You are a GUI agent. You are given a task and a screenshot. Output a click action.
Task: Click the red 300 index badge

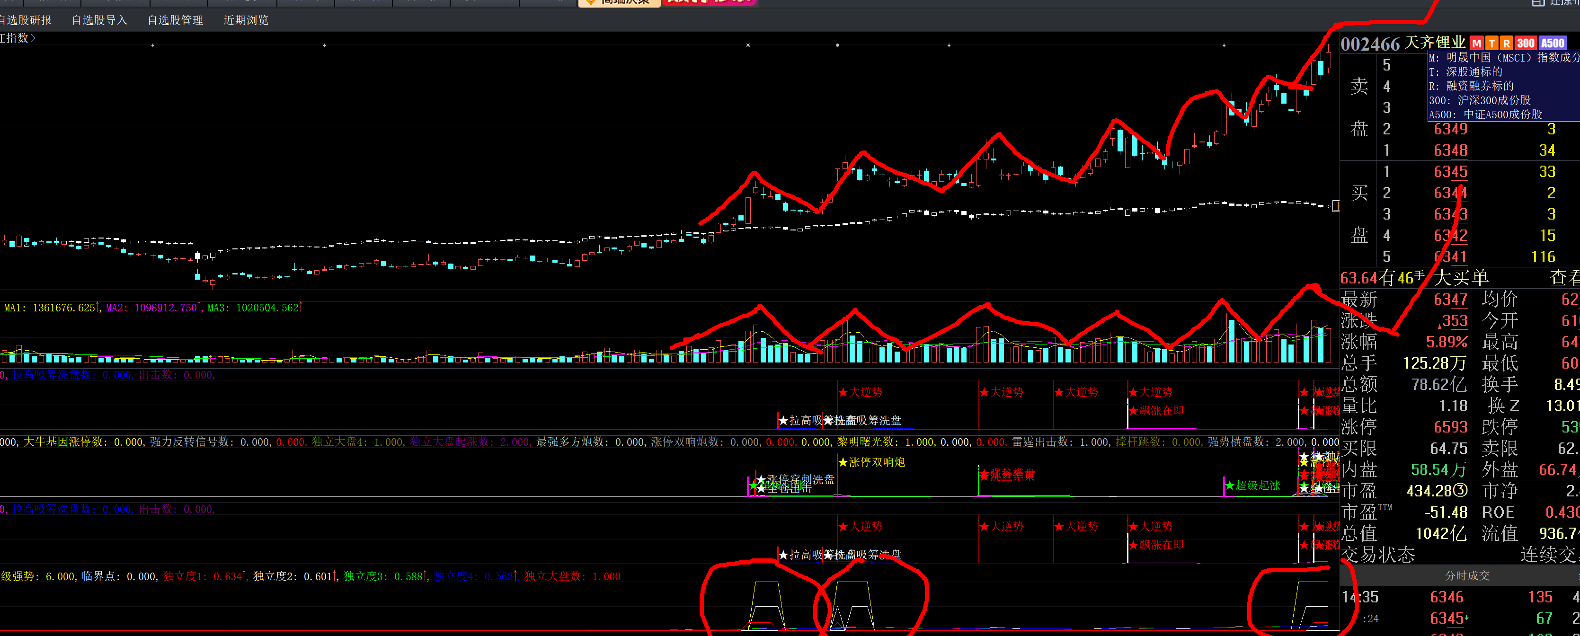pos(1526,43)
